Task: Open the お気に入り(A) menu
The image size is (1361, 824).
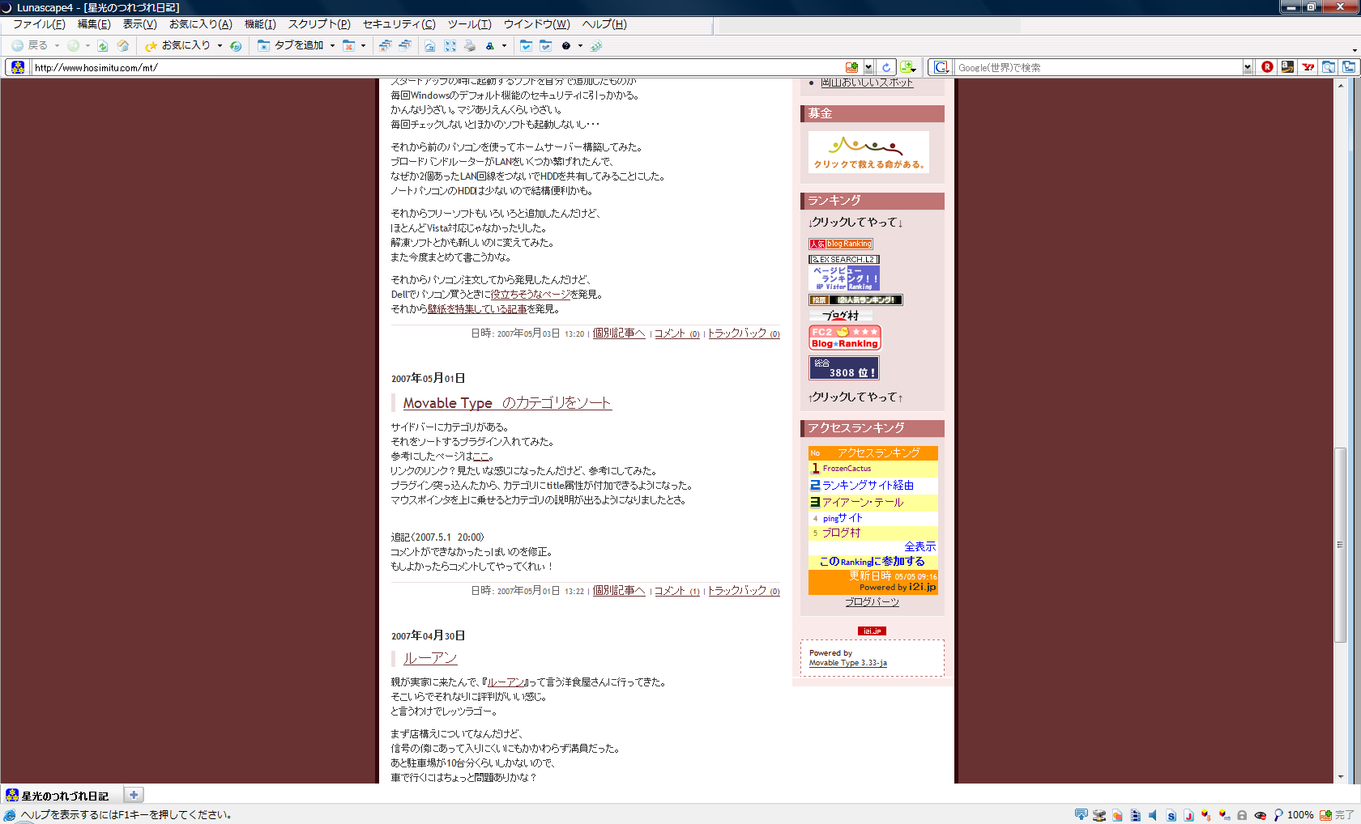Action: click(201, 24)
